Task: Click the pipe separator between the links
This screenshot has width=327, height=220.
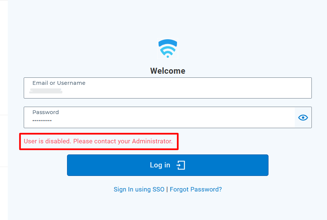Action: 167,189
